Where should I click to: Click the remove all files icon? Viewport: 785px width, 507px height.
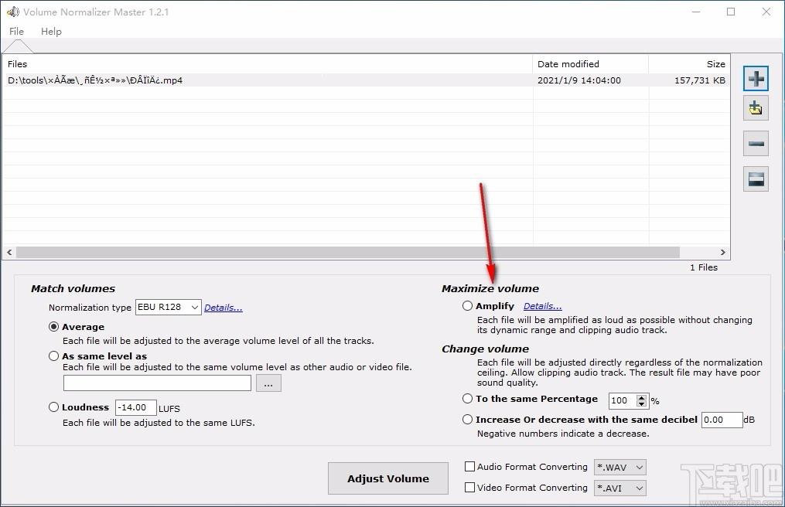coord(756,179)
